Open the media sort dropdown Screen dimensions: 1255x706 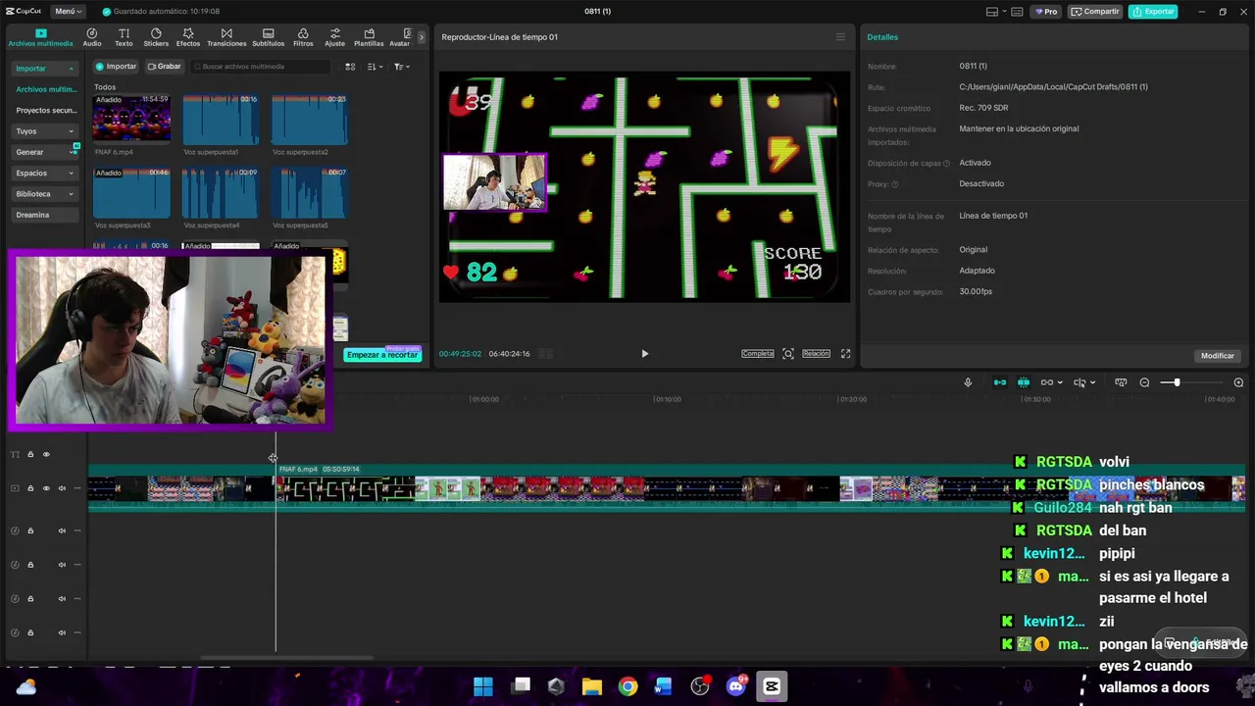coord(376,67)
